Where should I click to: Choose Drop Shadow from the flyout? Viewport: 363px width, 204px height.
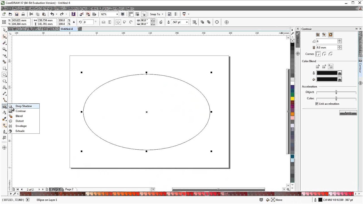pyautogui.click(x=24, y=106)
